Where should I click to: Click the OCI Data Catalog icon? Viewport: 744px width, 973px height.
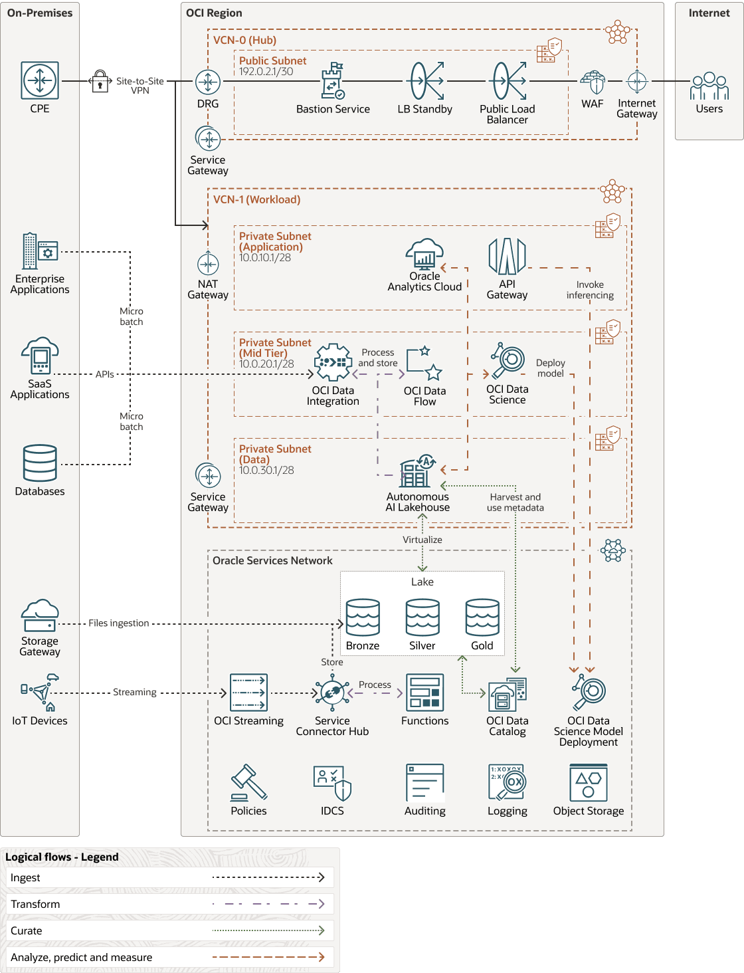[x=508, y=695]
